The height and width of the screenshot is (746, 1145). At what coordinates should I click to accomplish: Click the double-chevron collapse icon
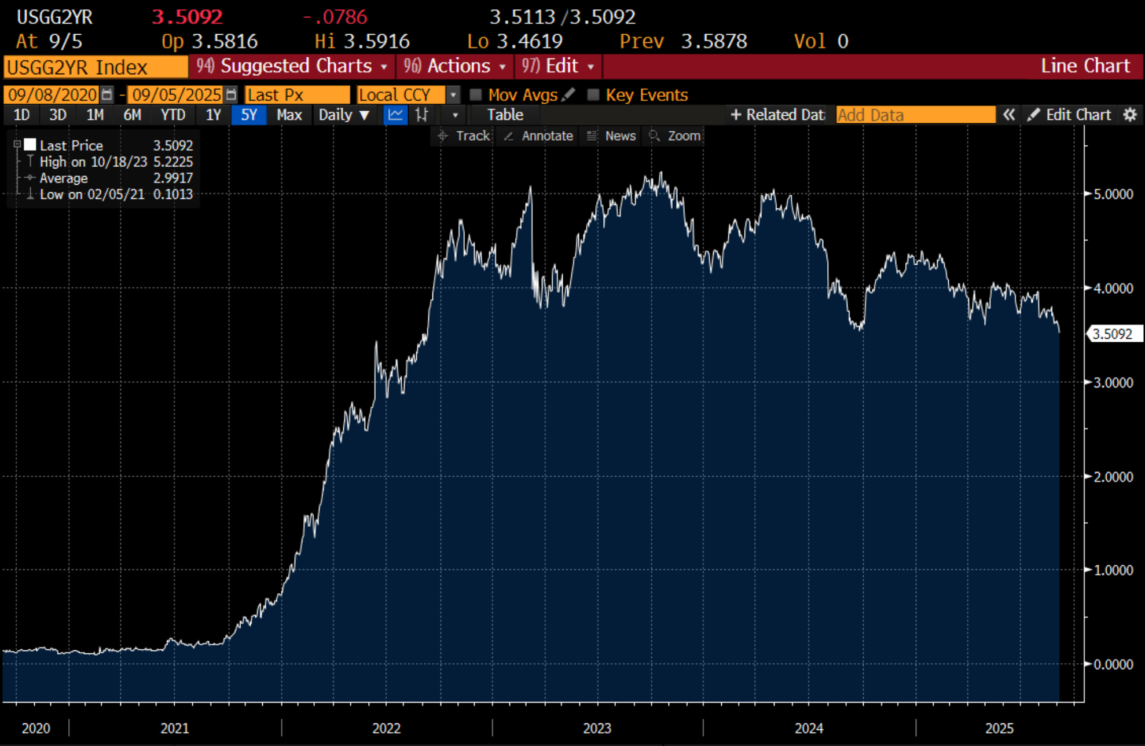1009,115
